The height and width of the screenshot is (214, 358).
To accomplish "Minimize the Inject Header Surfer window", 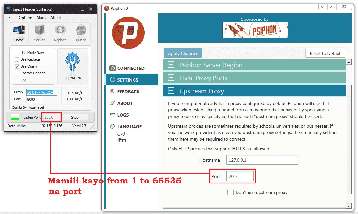I will (83, 9).
